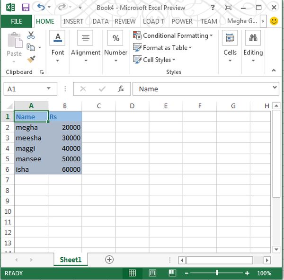
Task: Cancel the formula entry with X
Action: 83,89
